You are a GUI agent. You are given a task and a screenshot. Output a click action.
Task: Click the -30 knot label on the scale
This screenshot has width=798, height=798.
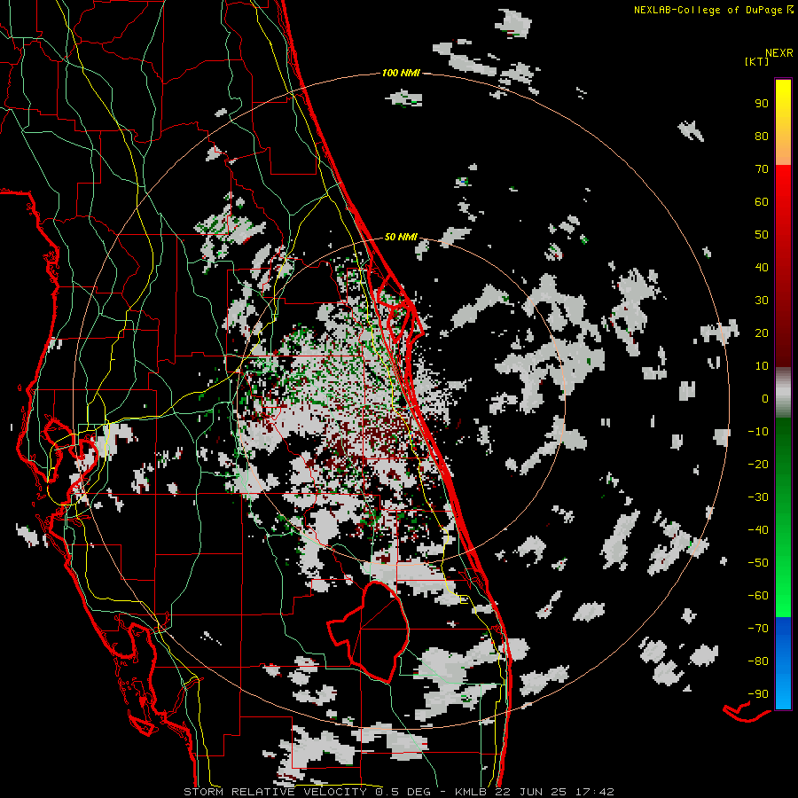[x=758, y=497]
